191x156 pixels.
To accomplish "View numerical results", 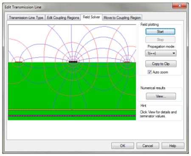I will [161, 96].
